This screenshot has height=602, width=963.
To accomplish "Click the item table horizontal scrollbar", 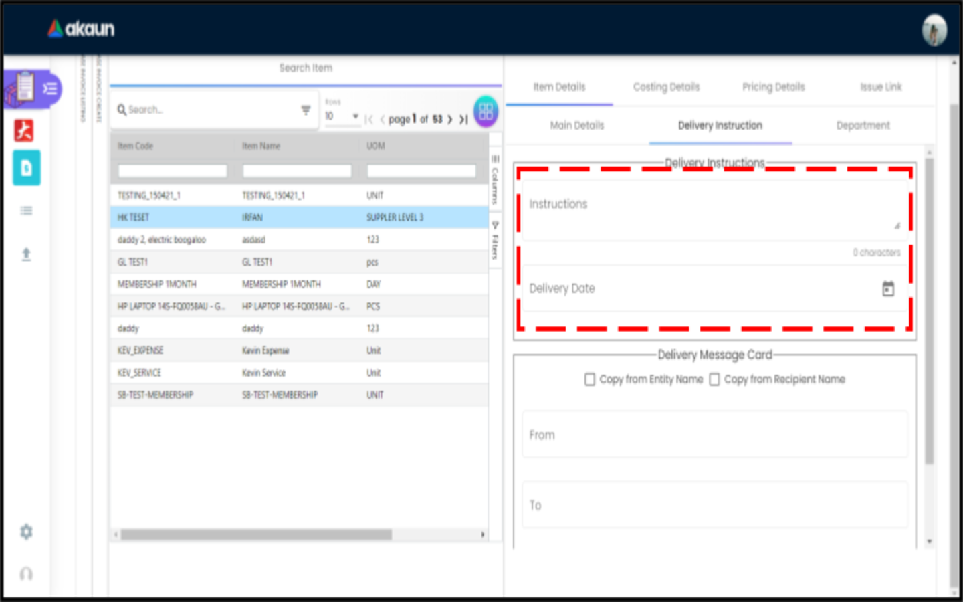I will point(255,534).
